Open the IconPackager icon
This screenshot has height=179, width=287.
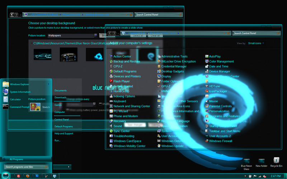(x=207, y=91)
